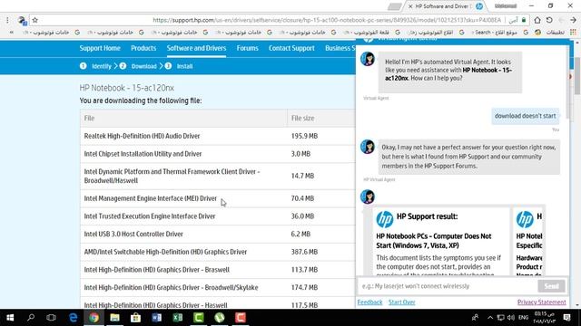This screenshot has height=326, width=581.
Task: Open the Privacy Statement link
Action: click(x=541, y=302)
